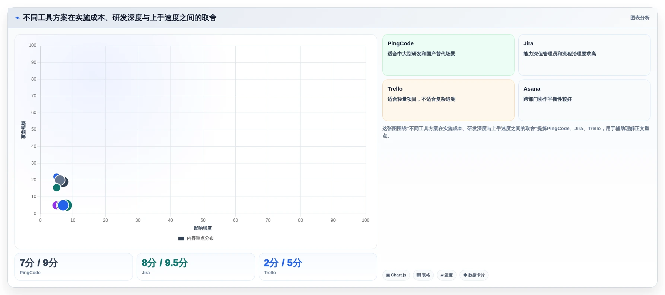Click the 覆盖规模 y-axis title

click(x=23, y=130)
